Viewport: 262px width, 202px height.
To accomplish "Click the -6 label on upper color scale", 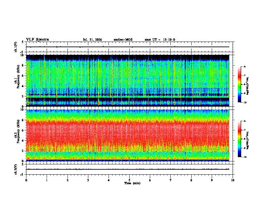I will tap(244, 66).
